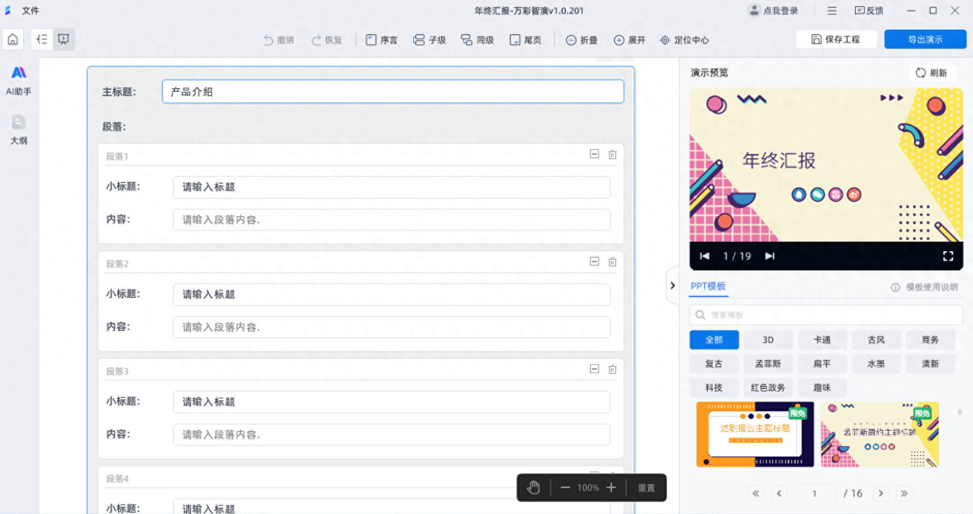Open the 文件 menu

tap(30, 10)
